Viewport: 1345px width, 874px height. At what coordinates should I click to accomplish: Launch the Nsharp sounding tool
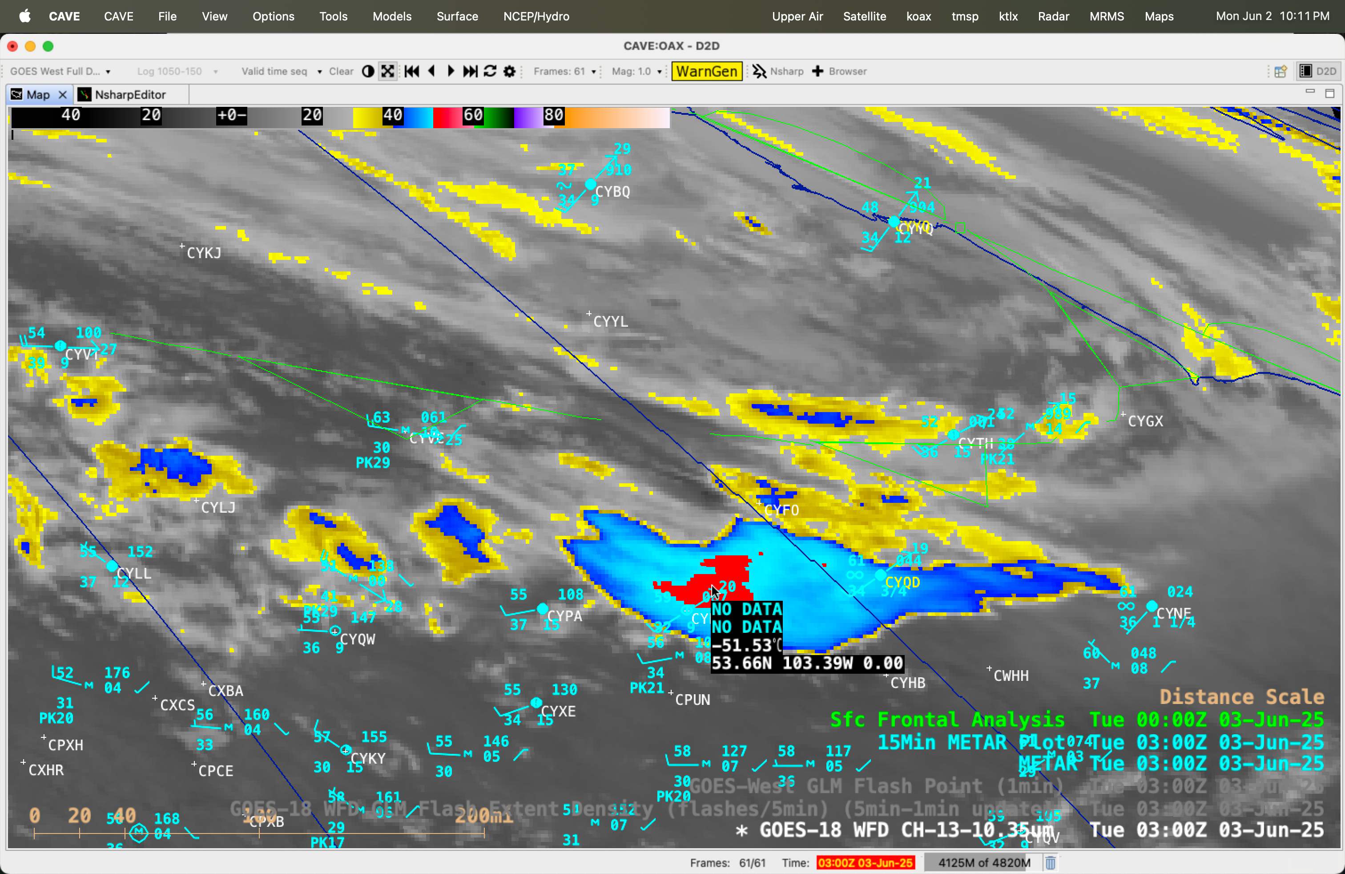point(777,71)
